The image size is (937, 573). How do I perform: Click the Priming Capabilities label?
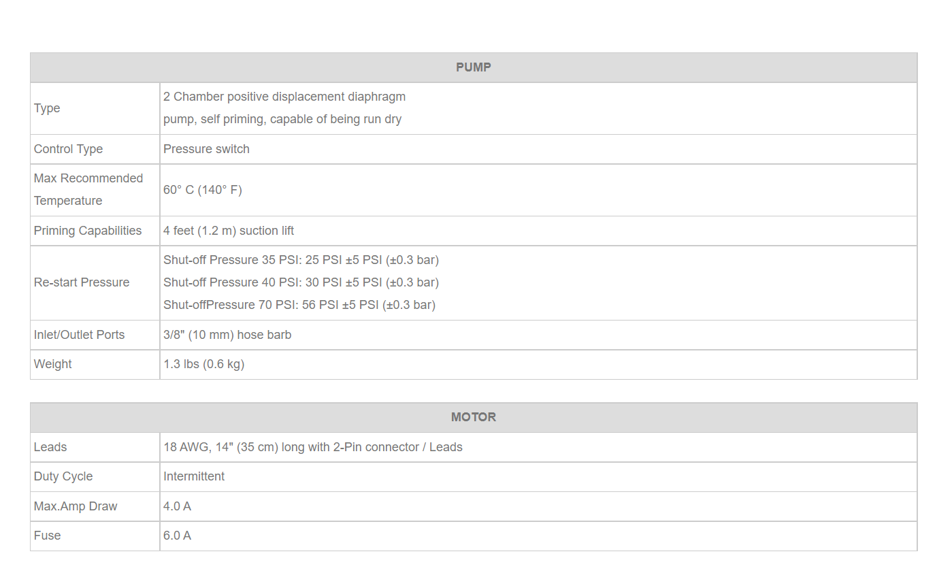point(88,231)
